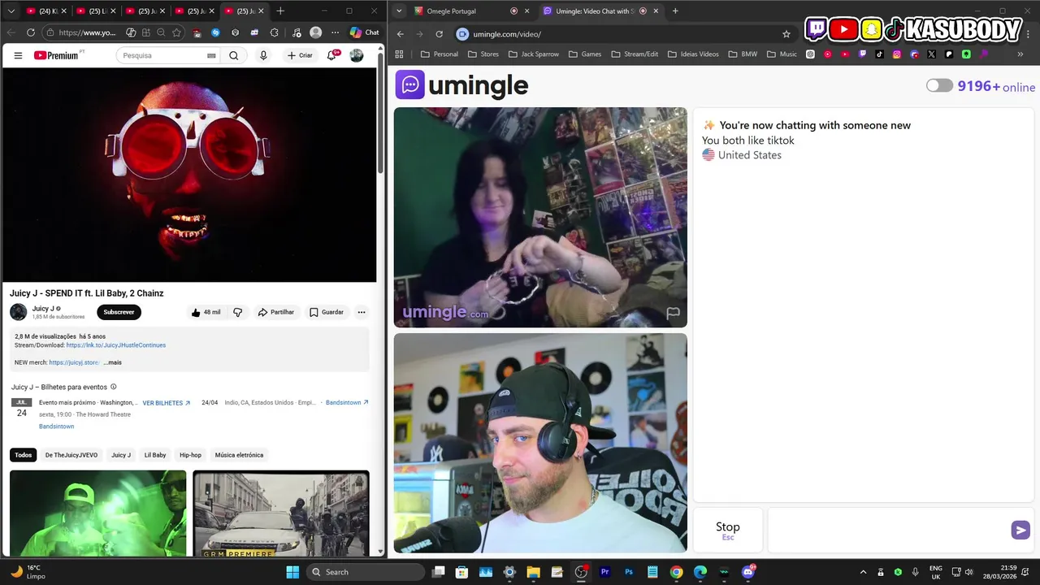Toggle the umingle online switch
1040x585 pixels.
[939, 85]
